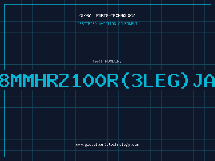The image size is (215, 161).
Task: Click the GLOBAL PARTS-TECHNOLOGY heading
Action: click(x=107, y=16)
